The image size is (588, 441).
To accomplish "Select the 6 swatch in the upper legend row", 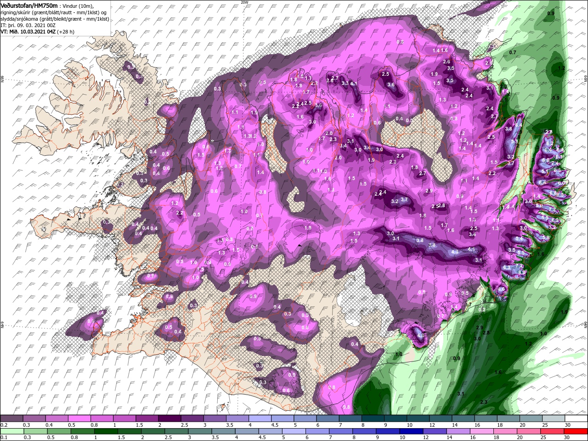I will (x=327, y=418).
